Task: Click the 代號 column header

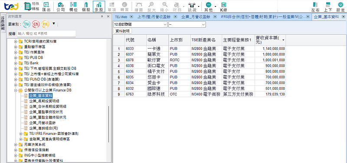Action: click(135, 40)
